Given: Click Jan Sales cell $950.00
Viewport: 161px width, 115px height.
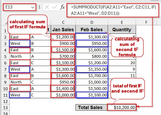Looking at the screenshot, I should (x=63, y=82).
